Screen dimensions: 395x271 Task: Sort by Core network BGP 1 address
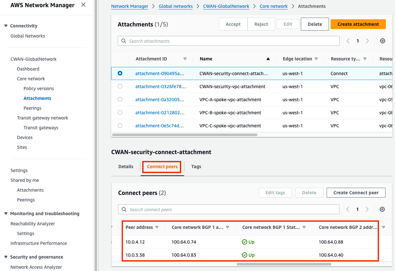pos(228,227)
